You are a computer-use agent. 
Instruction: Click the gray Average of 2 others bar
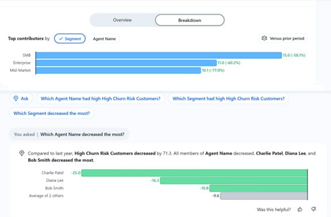pos(264,196)
